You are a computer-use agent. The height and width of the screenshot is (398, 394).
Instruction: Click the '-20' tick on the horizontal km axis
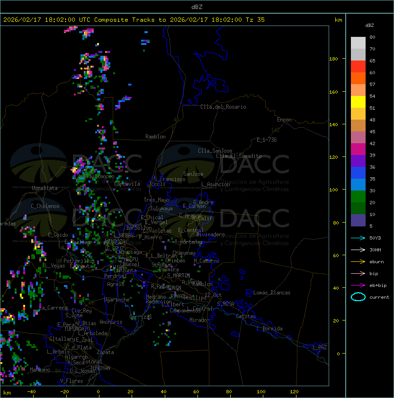pos(64,392)
